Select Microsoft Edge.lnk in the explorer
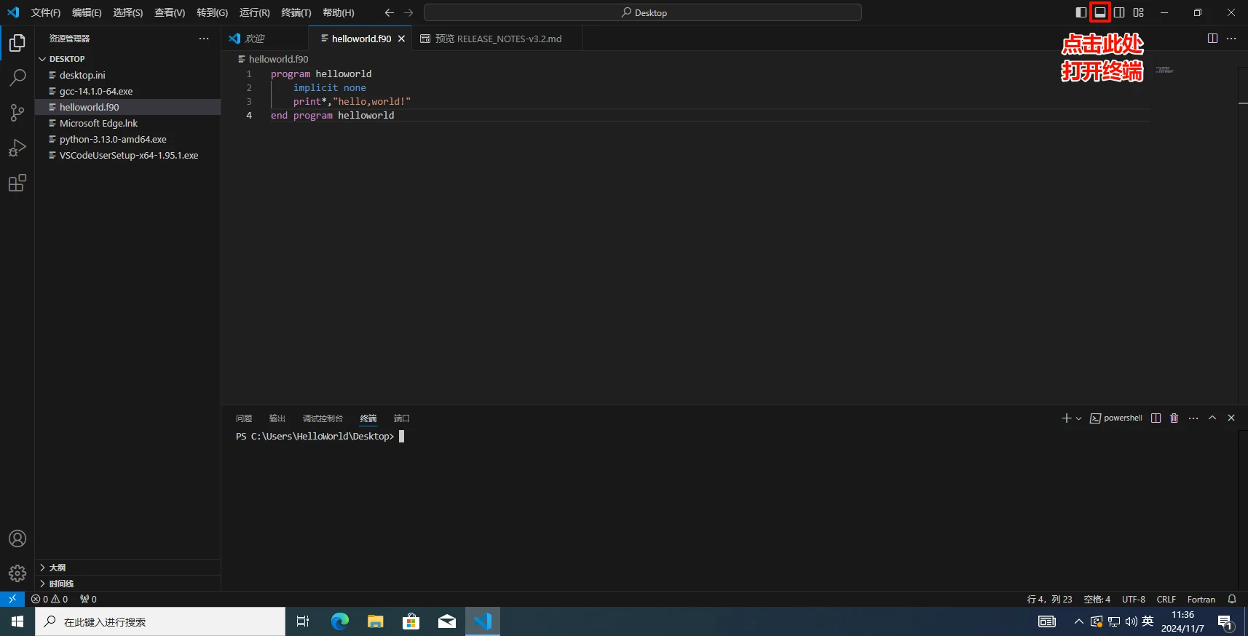Screen dimensions: 1248x636 [127, 123]
